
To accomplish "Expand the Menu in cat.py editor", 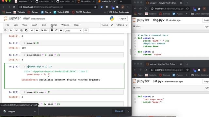I will 137,87.
